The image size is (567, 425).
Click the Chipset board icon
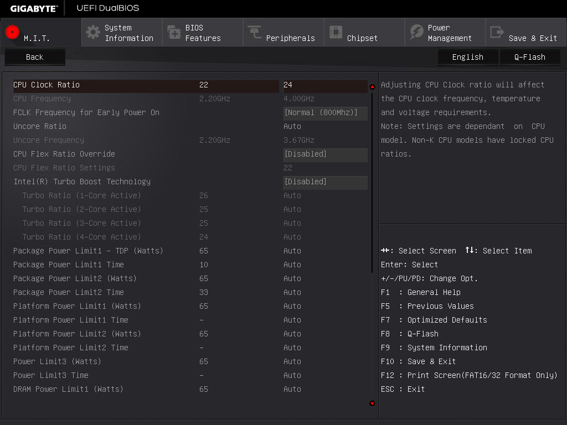pos(336,32)
